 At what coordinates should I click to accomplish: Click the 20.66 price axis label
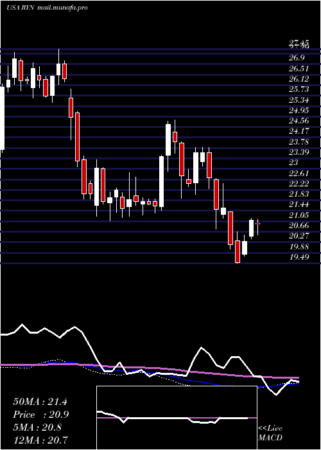(x=299, y=226)
